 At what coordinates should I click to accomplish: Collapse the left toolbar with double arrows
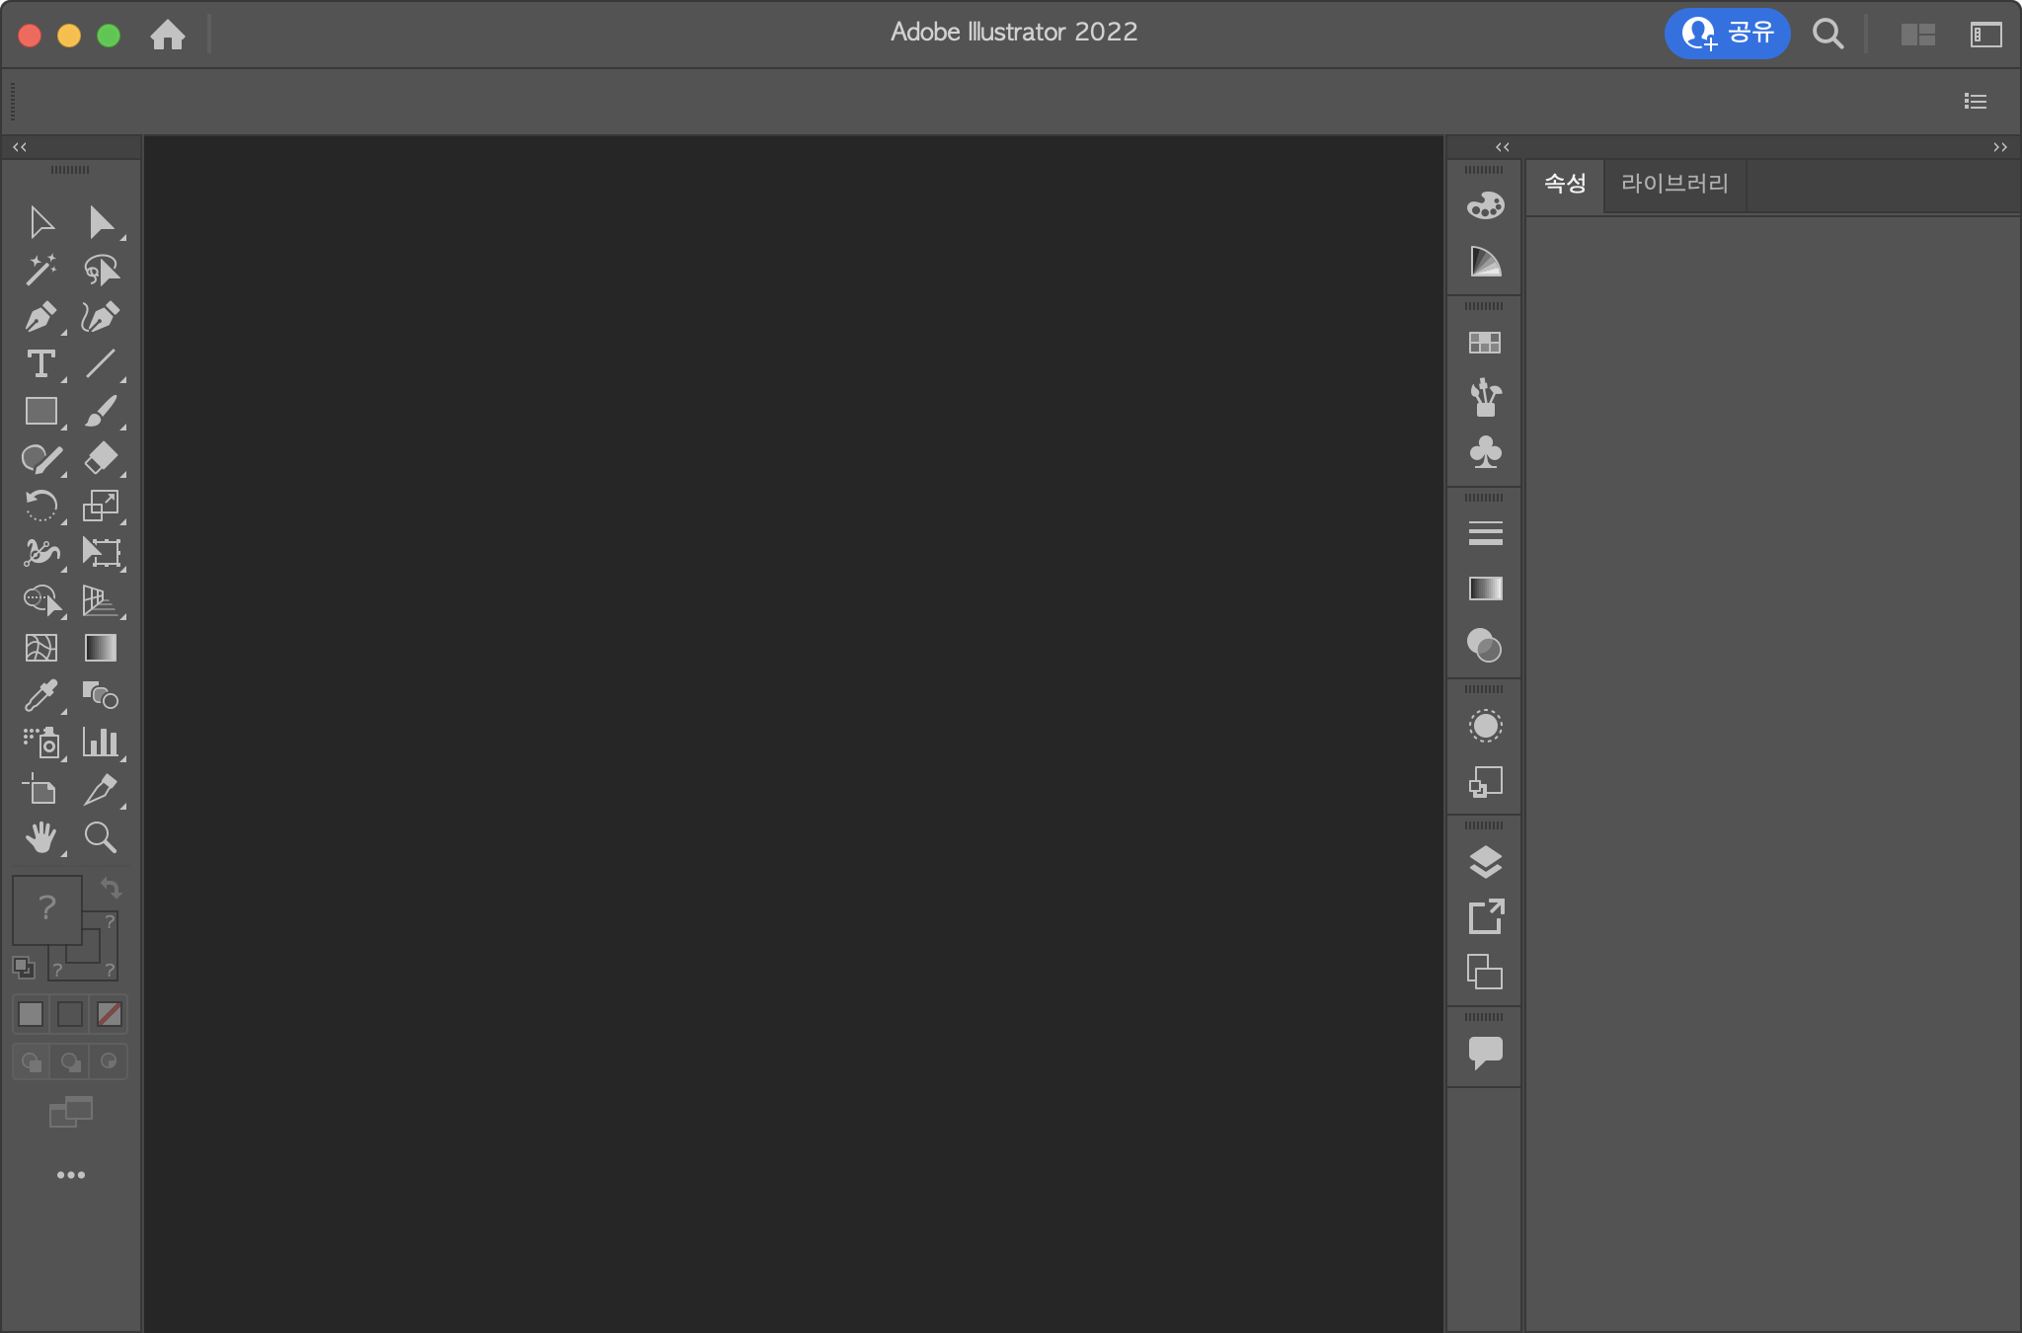(x=20, y=147)
